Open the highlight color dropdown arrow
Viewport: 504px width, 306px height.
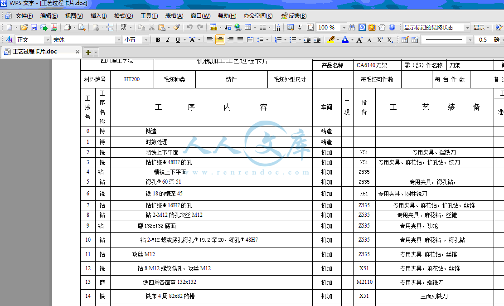(338, 40)
